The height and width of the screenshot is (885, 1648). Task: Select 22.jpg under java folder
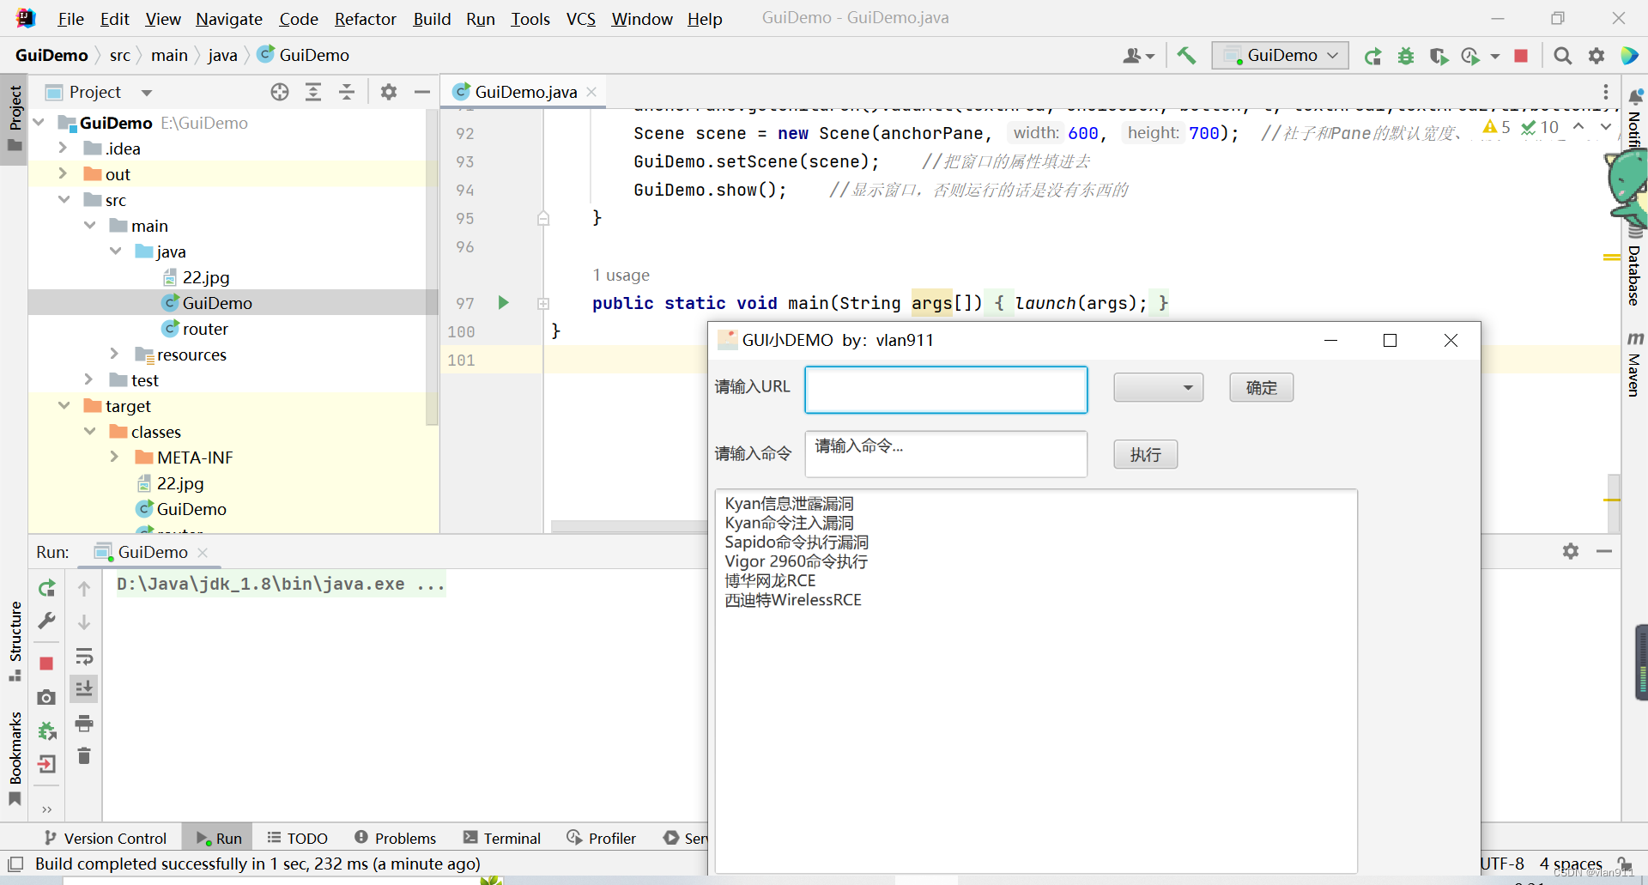coord(206,277)
